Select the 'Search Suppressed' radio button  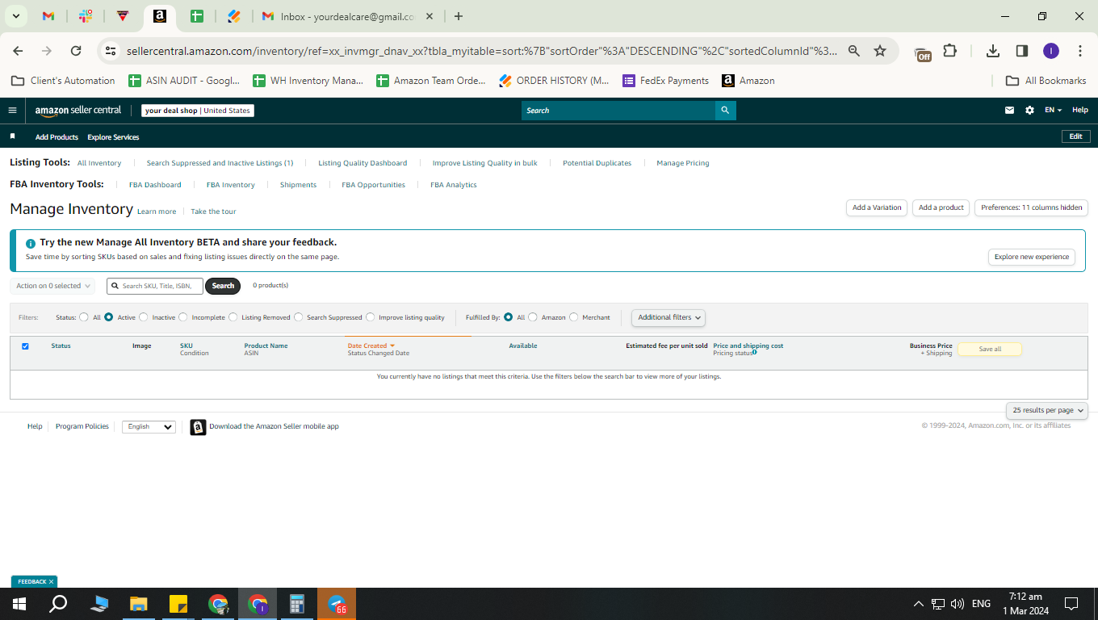(x=299, y=317)
